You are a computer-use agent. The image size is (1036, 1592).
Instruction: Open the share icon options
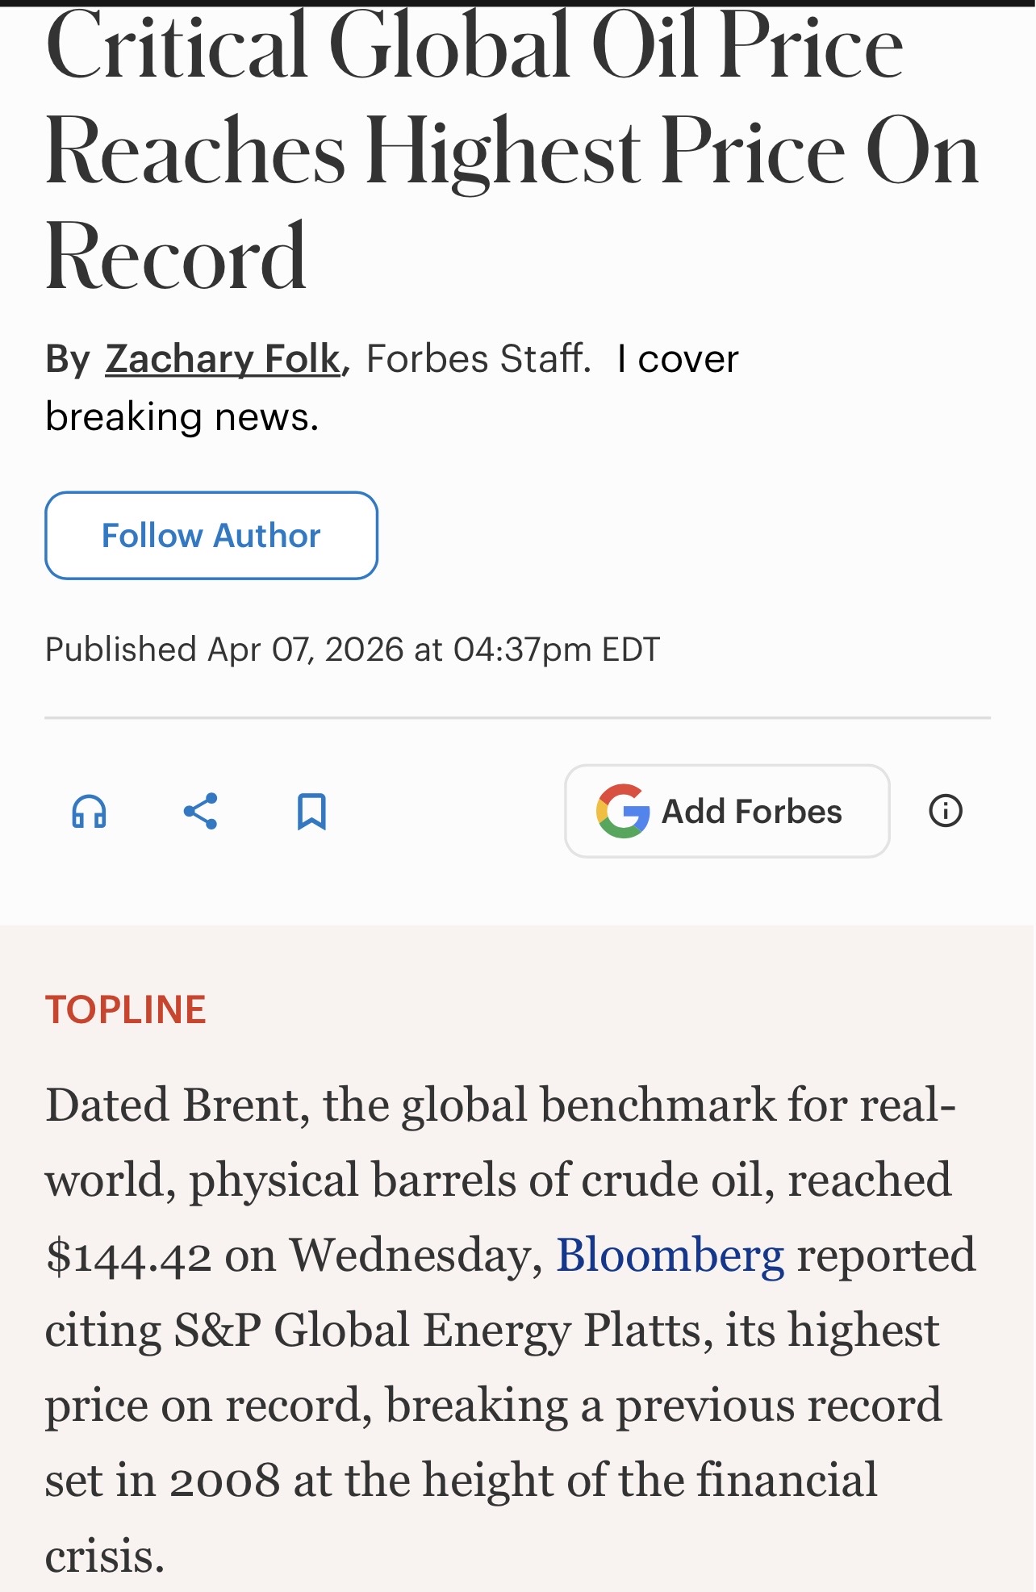(200, 811)
